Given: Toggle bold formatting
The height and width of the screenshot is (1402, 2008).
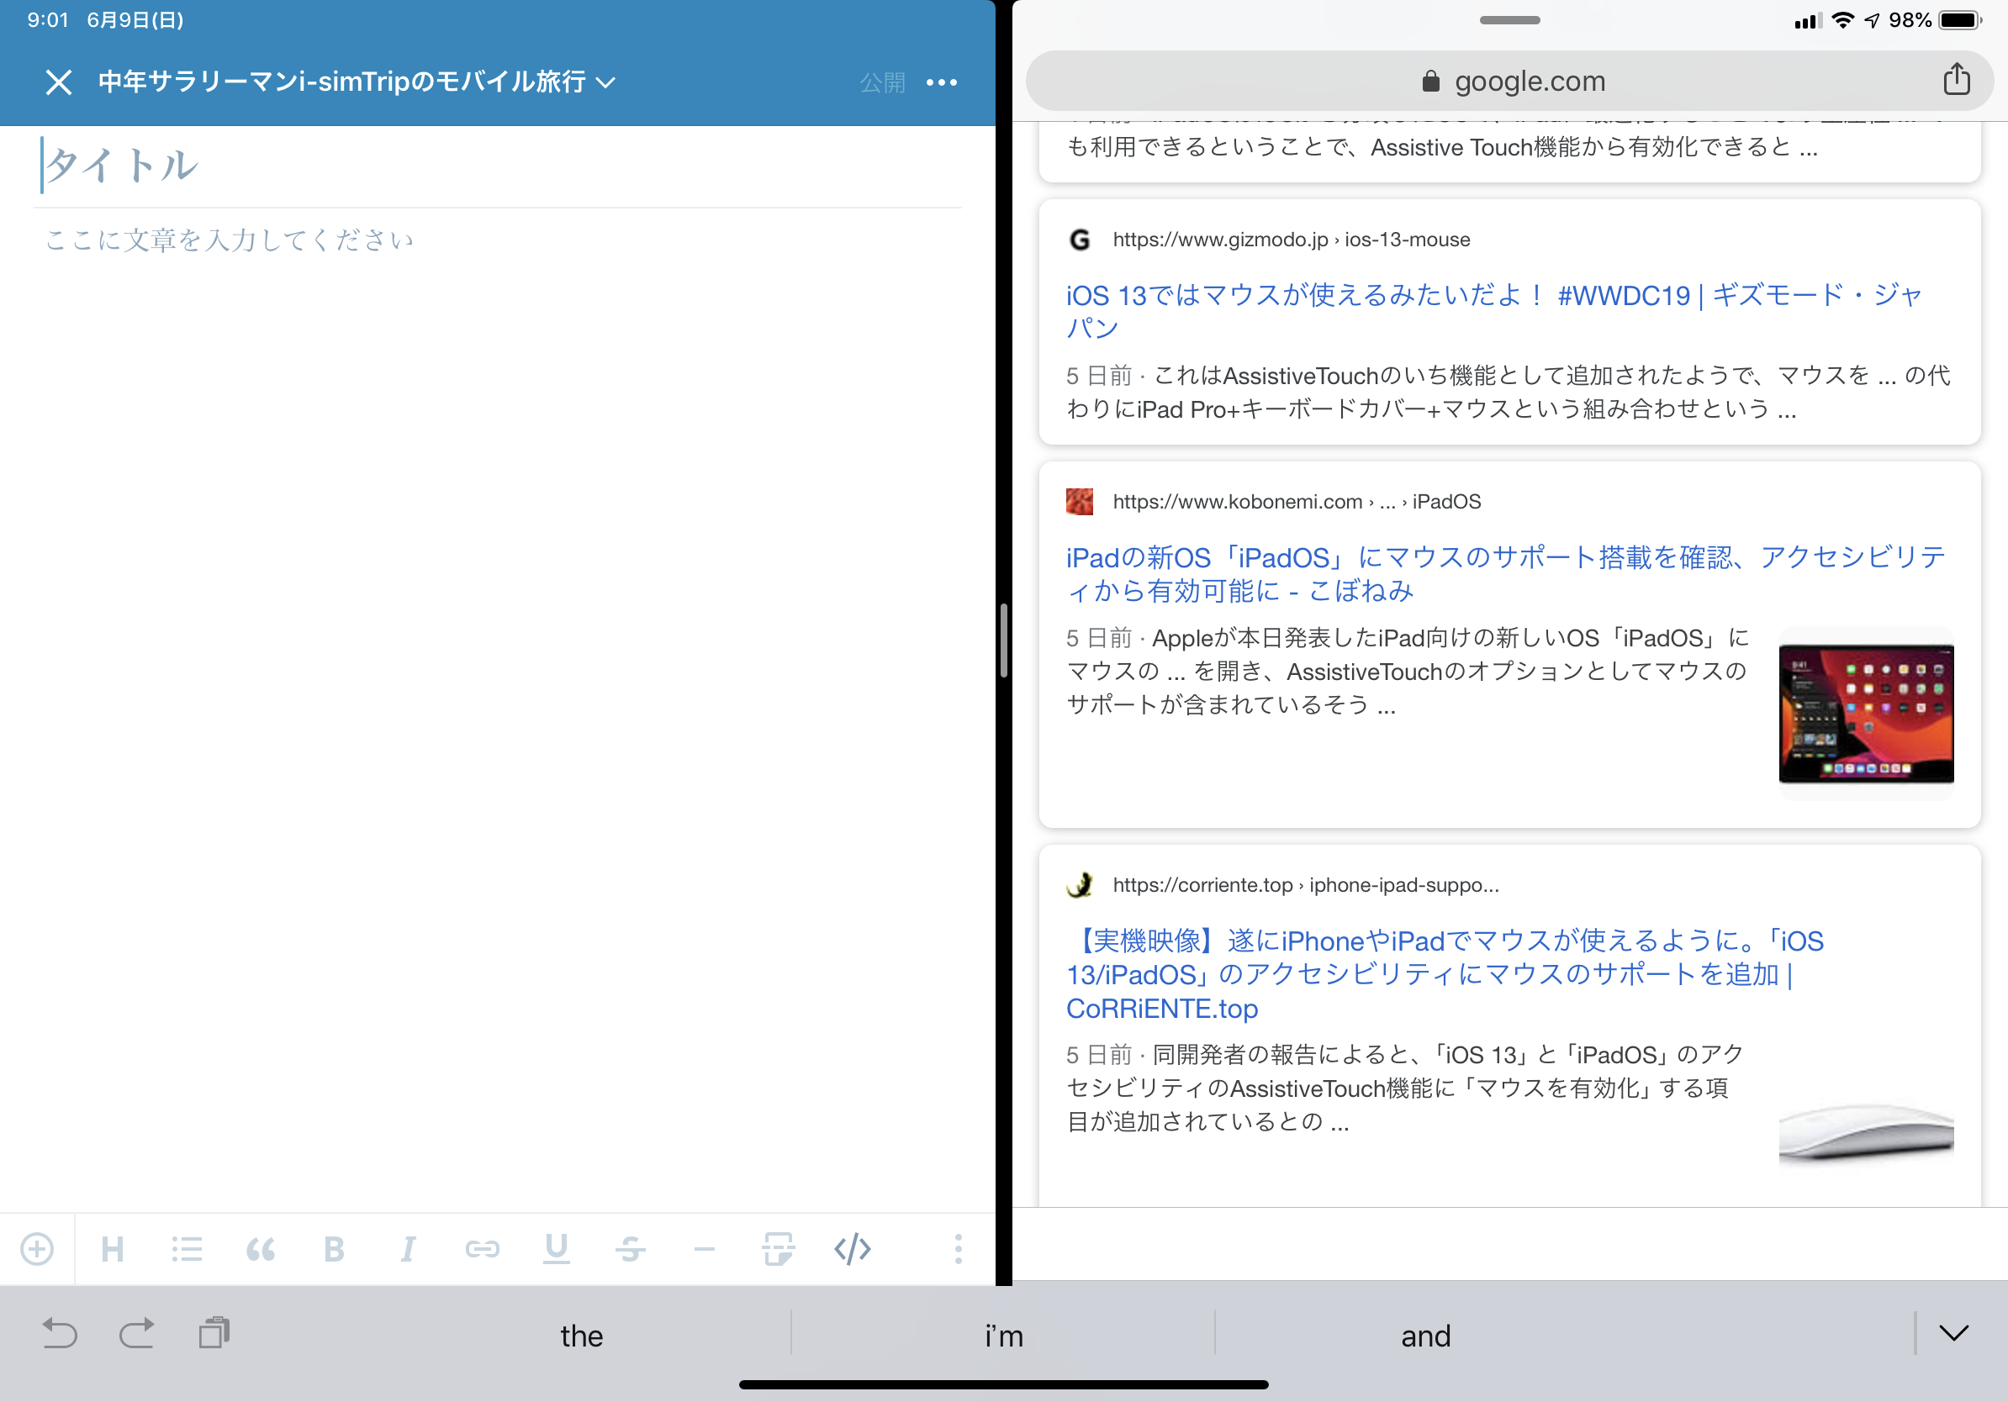Looking at the screenshot, I should pyautogui.click(x=333, y=1249).
